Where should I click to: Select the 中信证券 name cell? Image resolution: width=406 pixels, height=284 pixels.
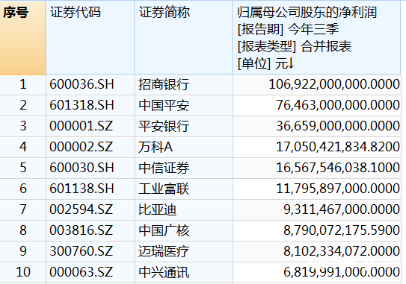pyautogui.click(x=184, y=168)
